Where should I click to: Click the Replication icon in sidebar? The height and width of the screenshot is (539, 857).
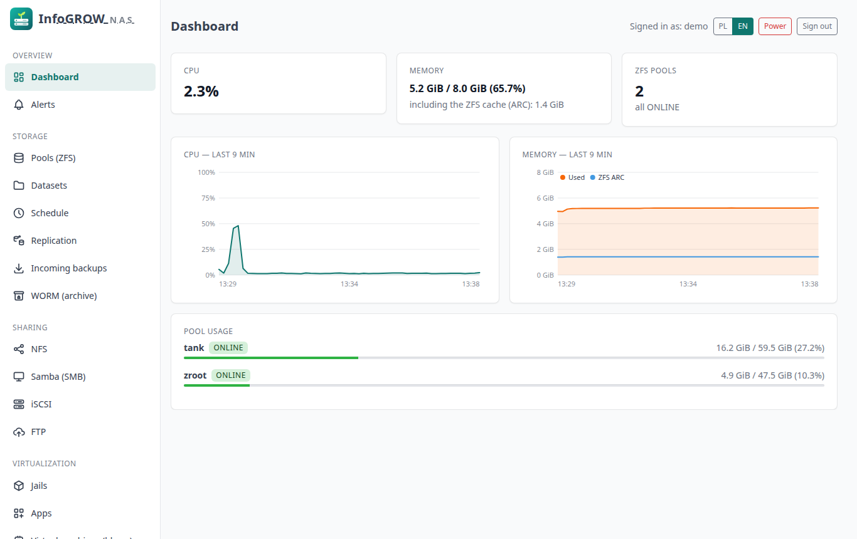pos(19,241)
